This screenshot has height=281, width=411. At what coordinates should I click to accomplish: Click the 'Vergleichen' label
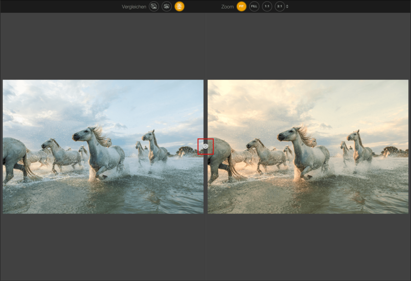[134, 6]
